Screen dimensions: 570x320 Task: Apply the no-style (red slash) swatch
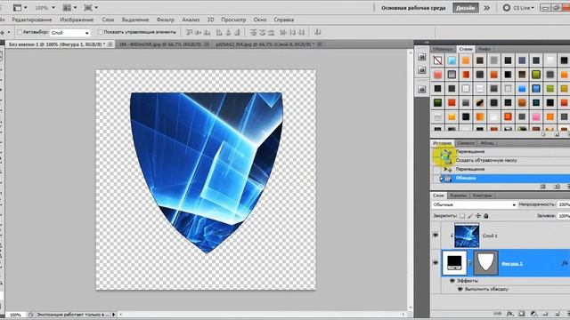point(437,60)
